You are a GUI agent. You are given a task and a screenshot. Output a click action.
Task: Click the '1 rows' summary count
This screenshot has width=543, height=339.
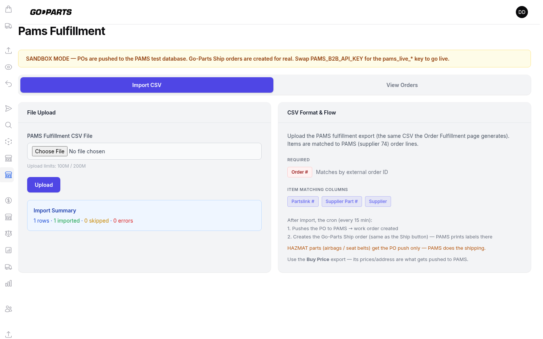click(x=41, y=221)
